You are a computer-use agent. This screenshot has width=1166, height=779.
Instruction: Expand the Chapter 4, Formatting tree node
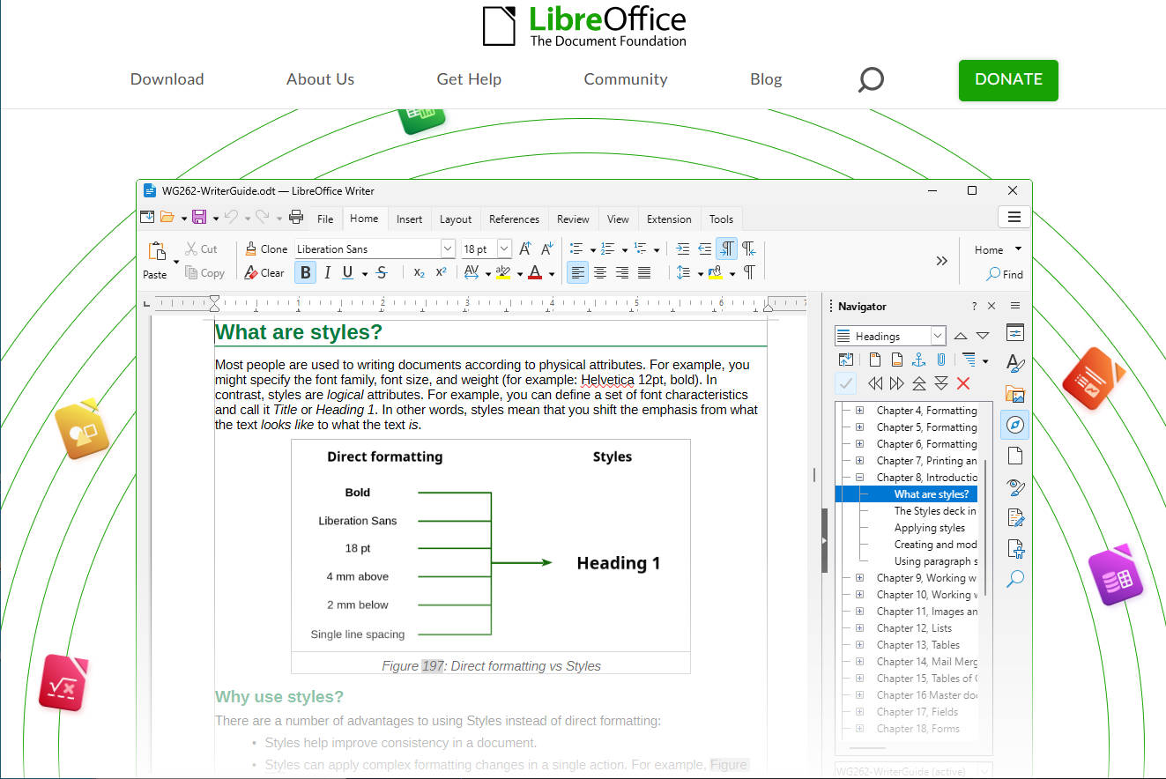(860, 411)
